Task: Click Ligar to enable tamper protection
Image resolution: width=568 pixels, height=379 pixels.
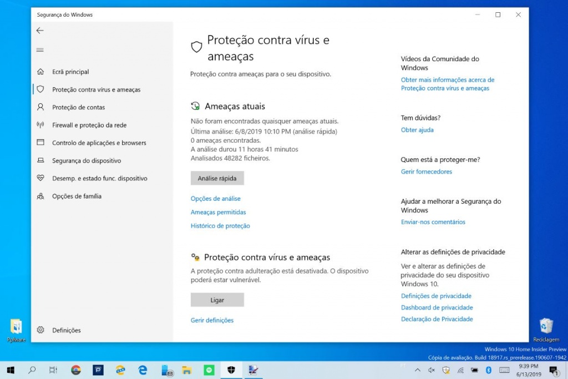Action: [217, 299]
